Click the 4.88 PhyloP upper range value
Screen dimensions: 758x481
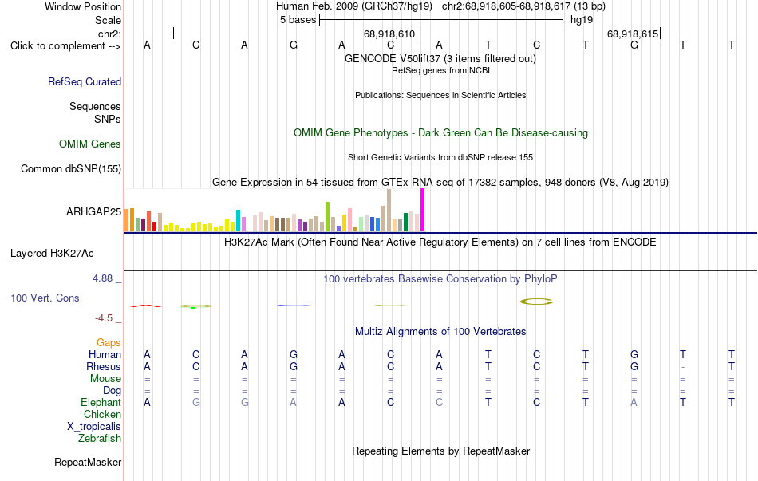(102, 278)
